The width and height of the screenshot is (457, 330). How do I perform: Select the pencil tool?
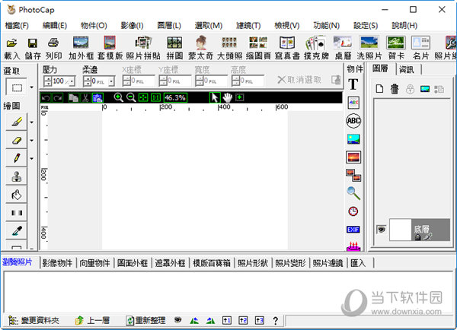tap(17, 158)
